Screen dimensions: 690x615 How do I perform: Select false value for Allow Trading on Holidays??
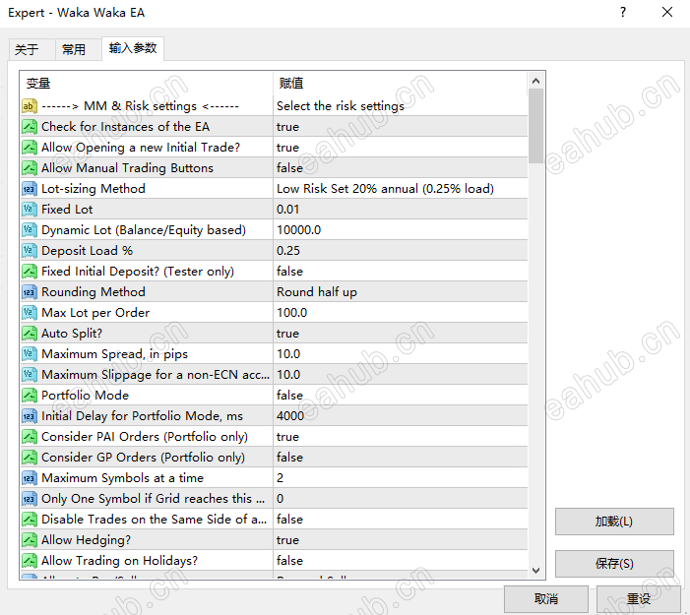pos(400,561)
